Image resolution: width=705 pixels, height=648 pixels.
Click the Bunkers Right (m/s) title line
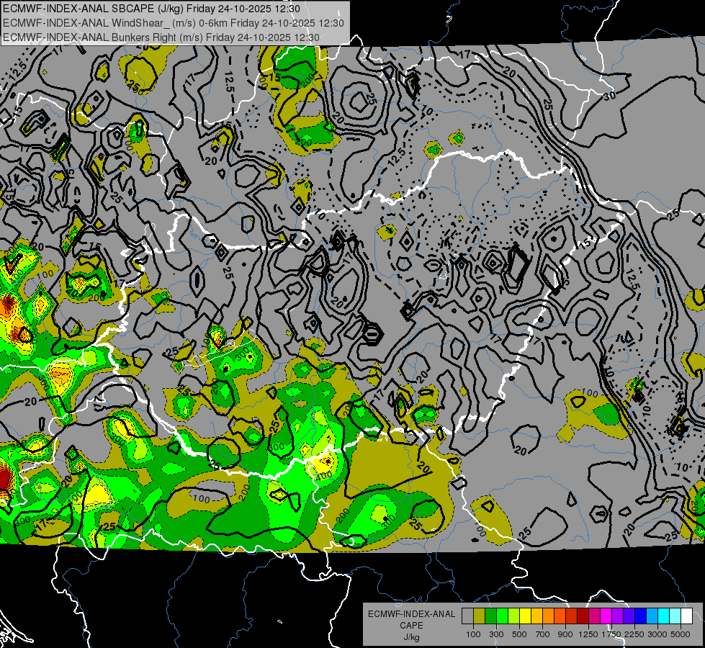[x=161, y=37]
